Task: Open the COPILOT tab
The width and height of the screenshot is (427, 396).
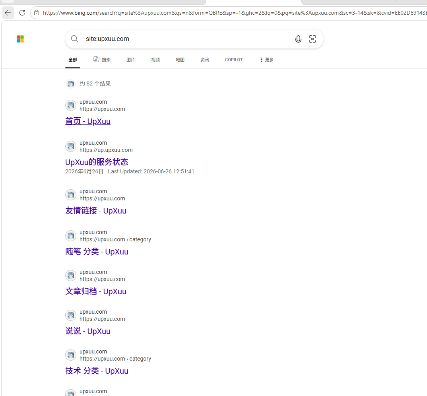Action: point(234,60)
